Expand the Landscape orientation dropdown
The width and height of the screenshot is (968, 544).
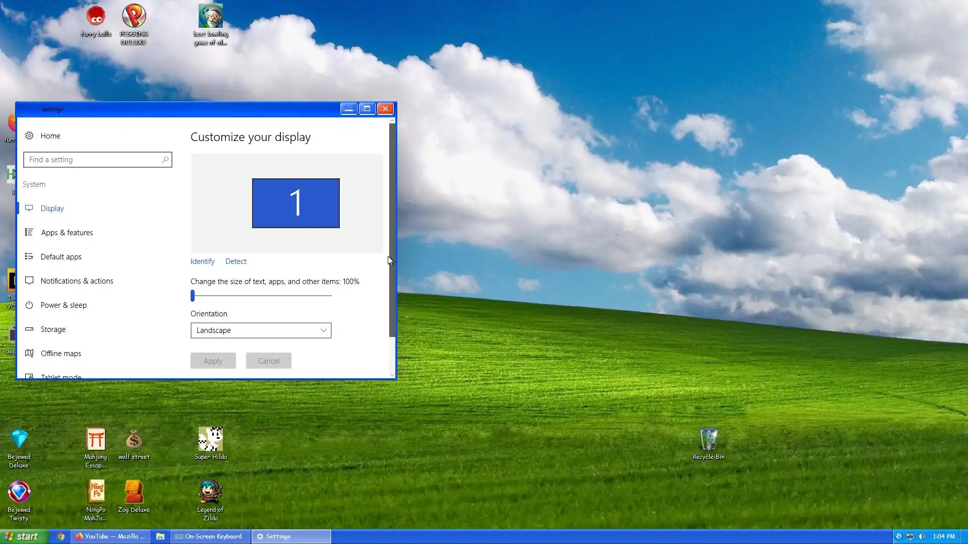261,330
